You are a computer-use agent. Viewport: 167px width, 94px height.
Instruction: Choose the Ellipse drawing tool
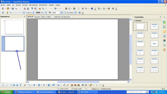click(17, 85)
